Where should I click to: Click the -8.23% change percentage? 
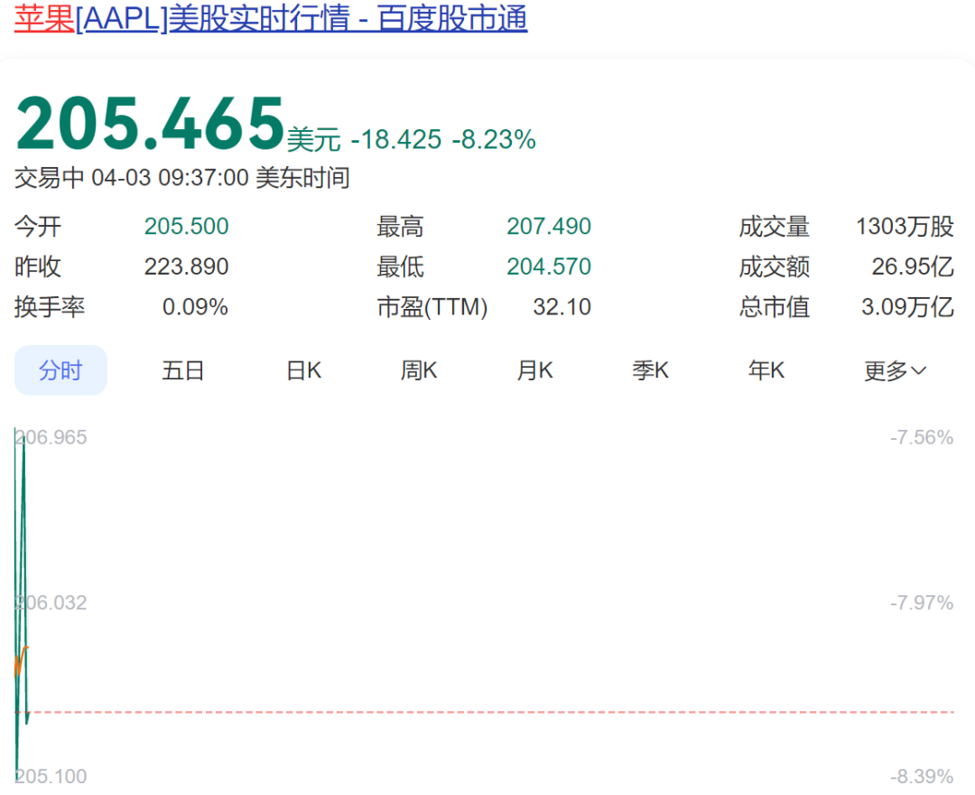tap(494, 139)
